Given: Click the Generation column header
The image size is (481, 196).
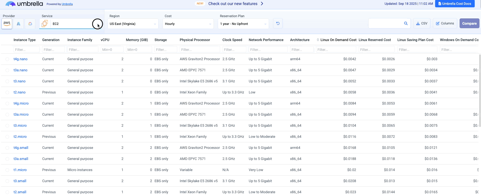Looking at the screenshot, I should tap(51, 40).
